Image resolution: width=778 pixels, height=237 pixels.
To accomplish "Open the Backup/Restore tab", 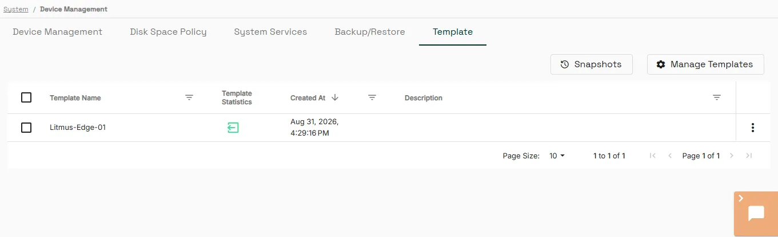I will [370, 32].
